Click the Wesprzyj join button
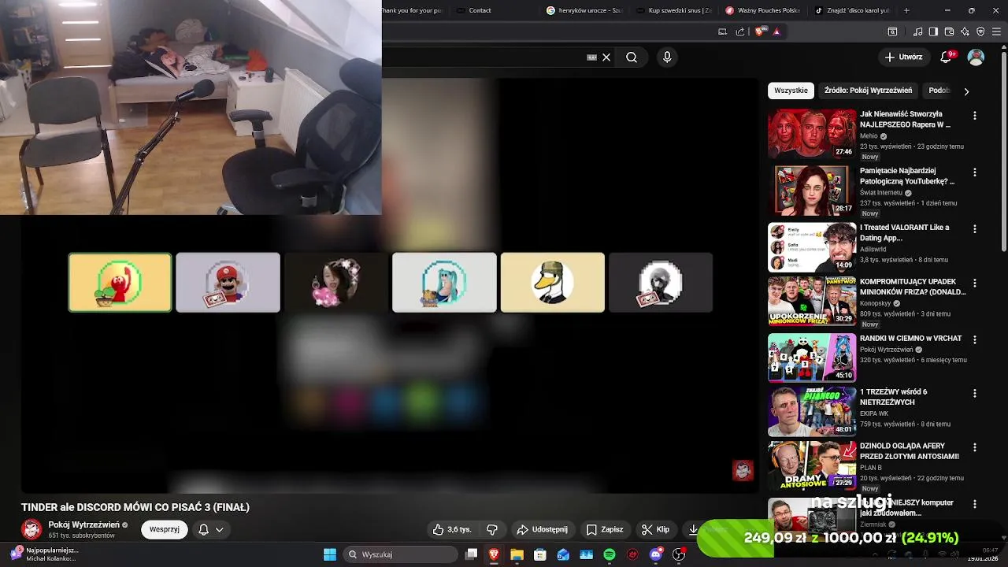1008x567 pixels. tap(164, 529)
